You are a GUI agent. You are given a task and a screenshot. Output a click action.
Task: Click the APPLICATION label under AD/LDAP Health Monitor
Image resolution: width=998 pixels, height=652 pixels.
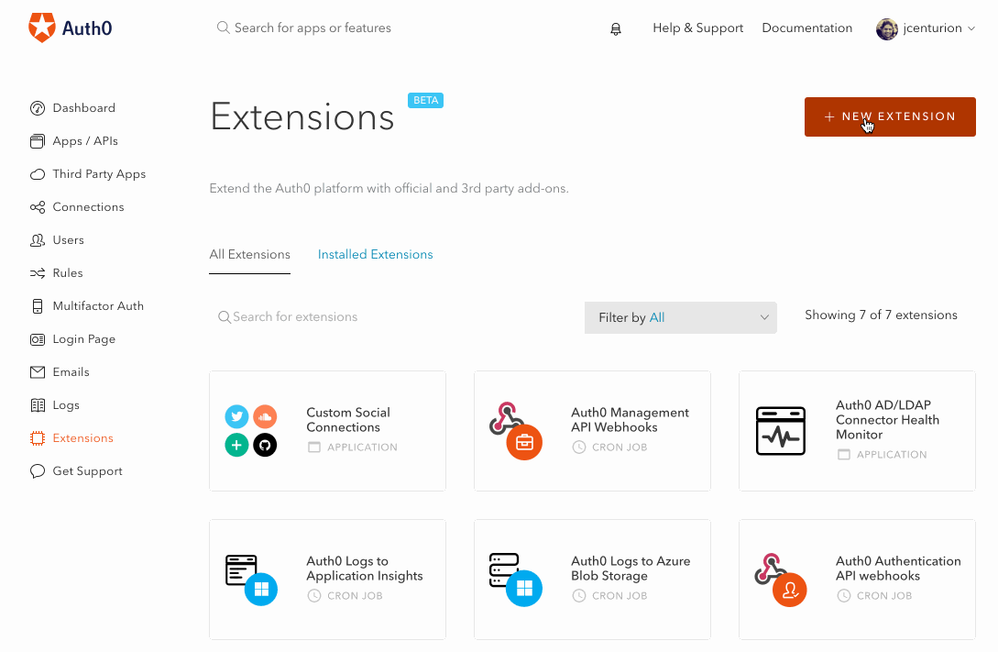[892, 455]
